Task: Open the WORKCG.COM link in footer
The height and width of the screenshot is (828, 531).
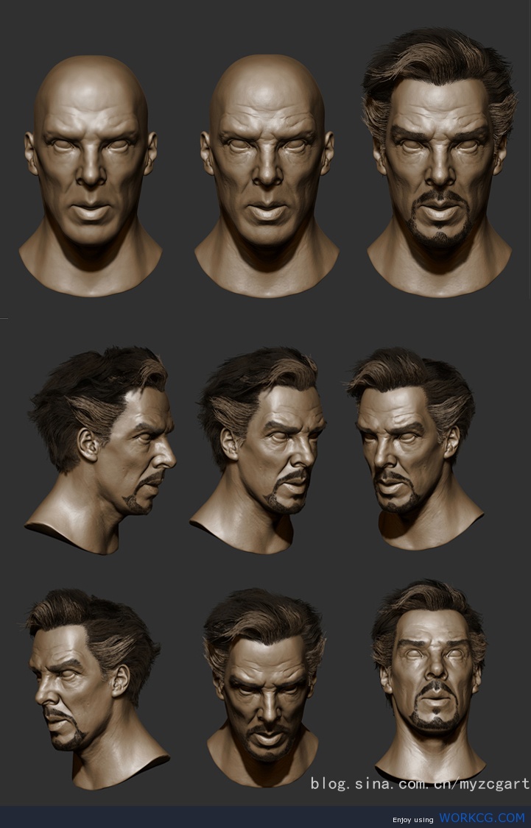Action: pyautogui.click(x=482, y=818)
